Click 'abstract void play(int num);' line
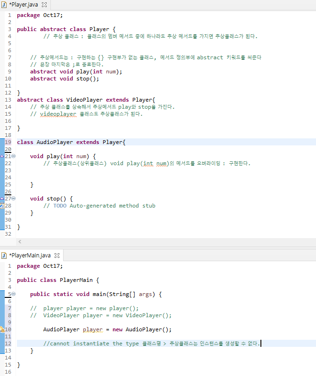The image size is (316, 376). pyautogui.click(x=76, y=72)
